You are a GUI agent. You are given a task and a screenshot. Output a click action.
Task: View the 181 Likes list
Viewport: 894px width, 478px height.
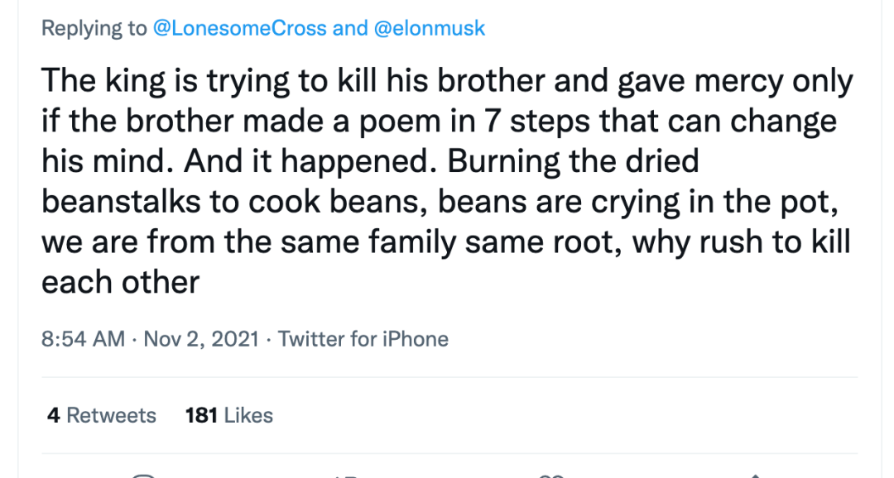pyautogui.click(x=229, y=415)
